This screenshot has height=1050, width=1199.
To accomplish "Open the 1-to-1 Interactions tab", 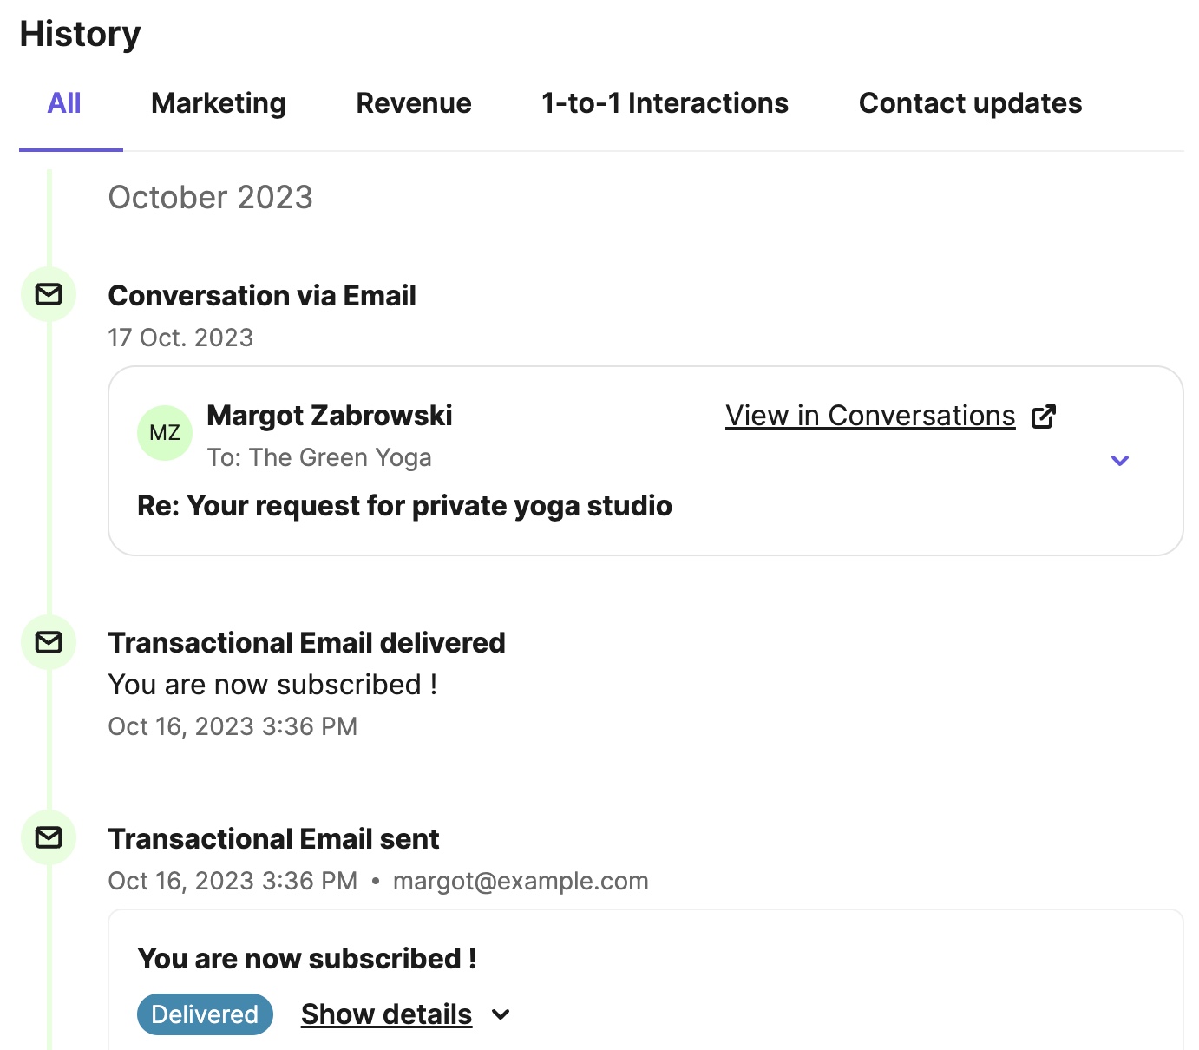I will [665, 103].
